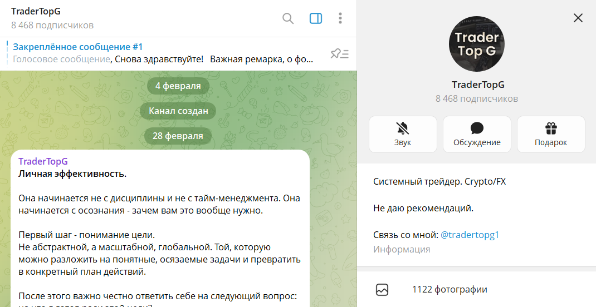Open search in the TraderTopG channel
Screen dimensions: 596x307
288,18
